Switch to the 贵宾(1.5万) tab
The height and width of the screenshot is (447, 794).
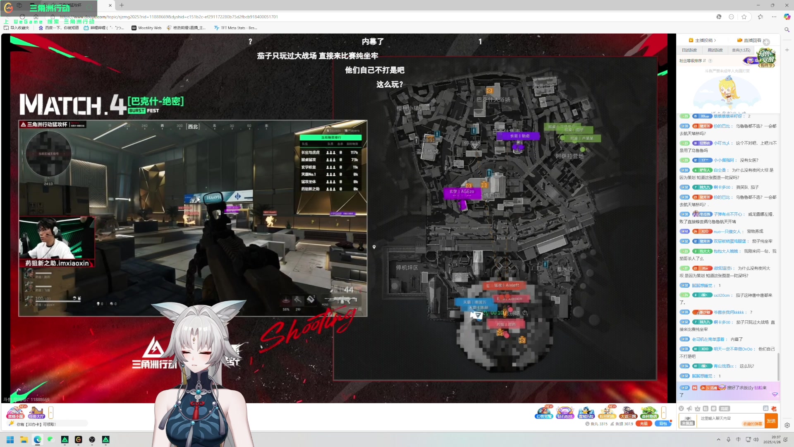(741, 50)
